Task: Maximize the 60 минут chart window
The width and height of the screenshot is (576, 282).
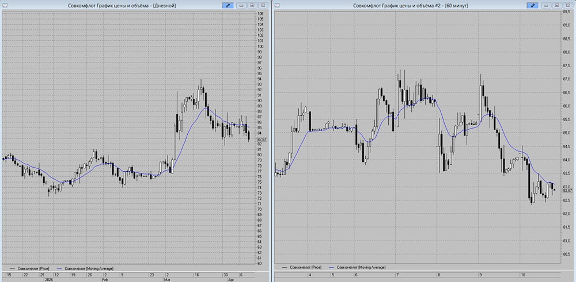Action: pyautogui.click(x=557, y=6)
